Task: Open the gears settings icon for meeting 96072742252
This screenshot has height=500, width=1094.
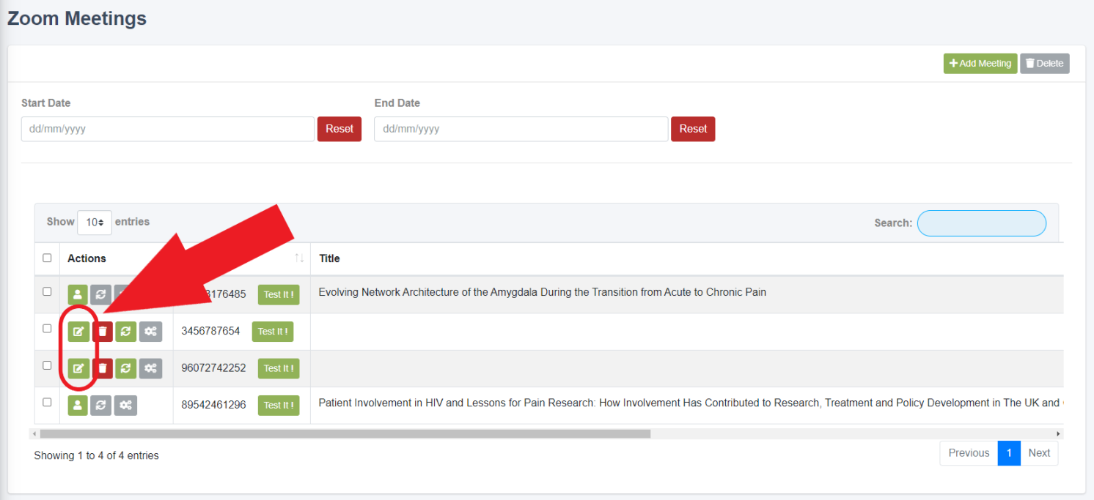Action: (x=150, y=368)
